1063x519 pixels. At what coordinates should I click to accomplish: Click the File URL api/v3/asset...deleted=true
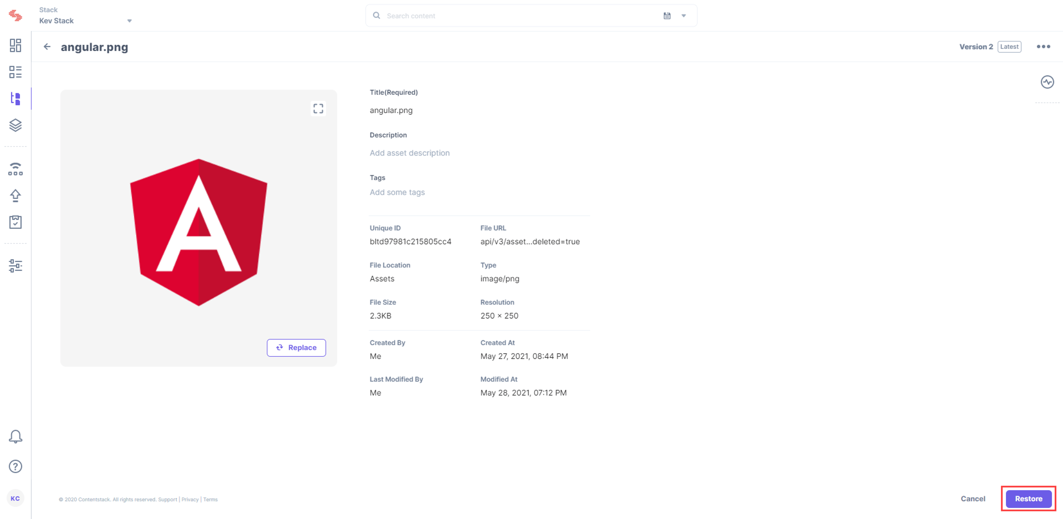coord(530,241)
